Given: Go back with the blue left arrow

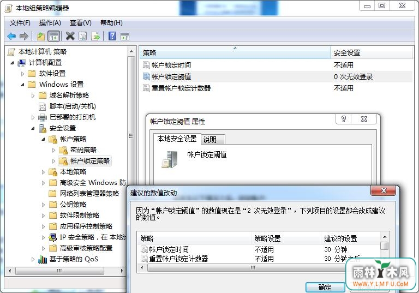Looking at the screenshot, I should pos(11,36).
